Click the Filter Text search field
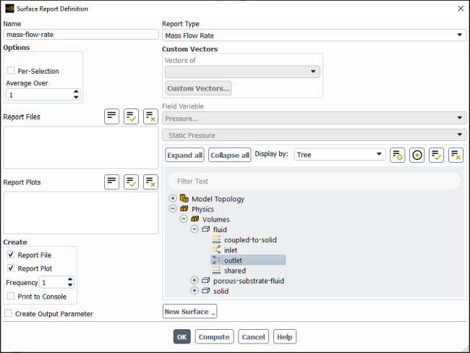The height and width of the screenshot is (353, 470). click(314, 181)
